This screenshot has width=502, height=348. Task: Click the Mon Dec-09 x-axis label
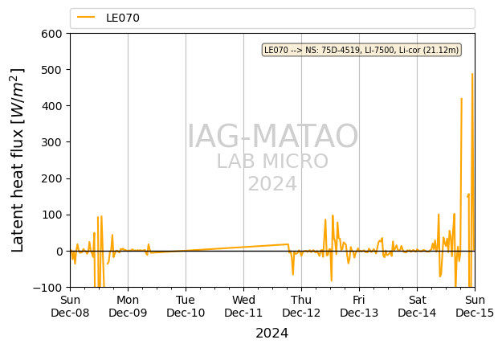click(x=128, y=306)
